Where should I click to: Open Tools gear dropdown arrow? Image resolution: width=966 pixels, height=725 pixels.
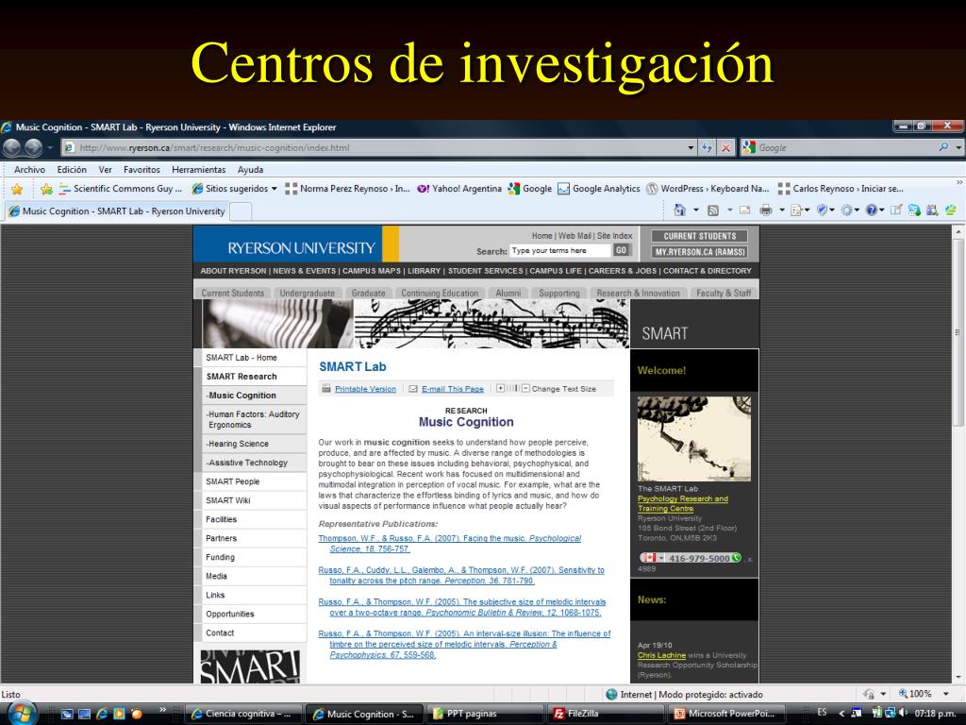(857, 211)
